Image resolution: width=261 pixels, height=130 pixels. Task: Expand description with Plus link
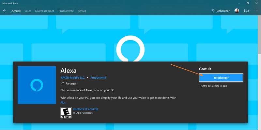click(63, 103)
